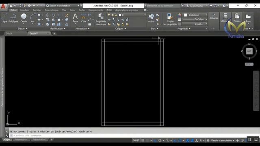Expand the Annotation panel
The image size is (260, 146).
coord(82,29)
